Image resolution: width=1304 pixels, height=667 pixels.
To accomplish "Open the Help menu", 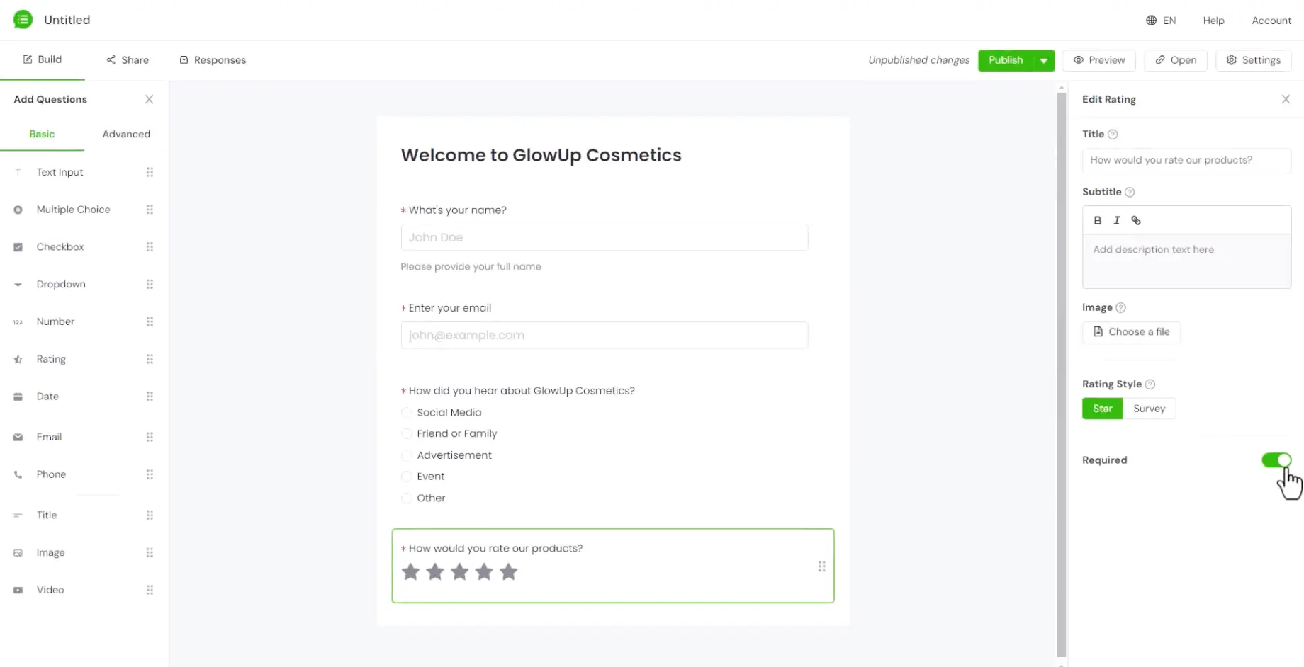I will 1213,21.
